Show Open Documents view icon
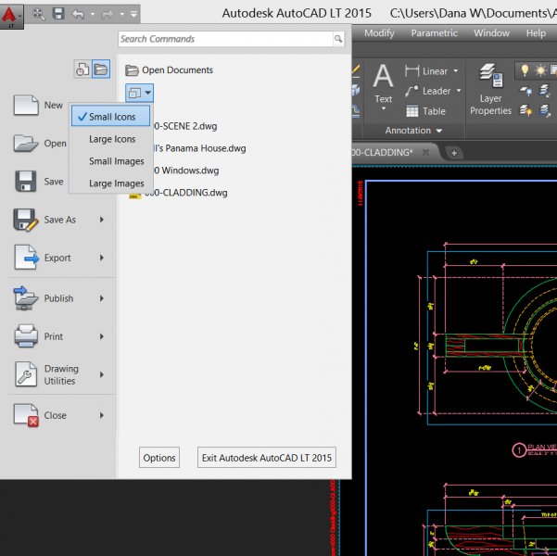557x556 pixels. click(x=101, y=69)
